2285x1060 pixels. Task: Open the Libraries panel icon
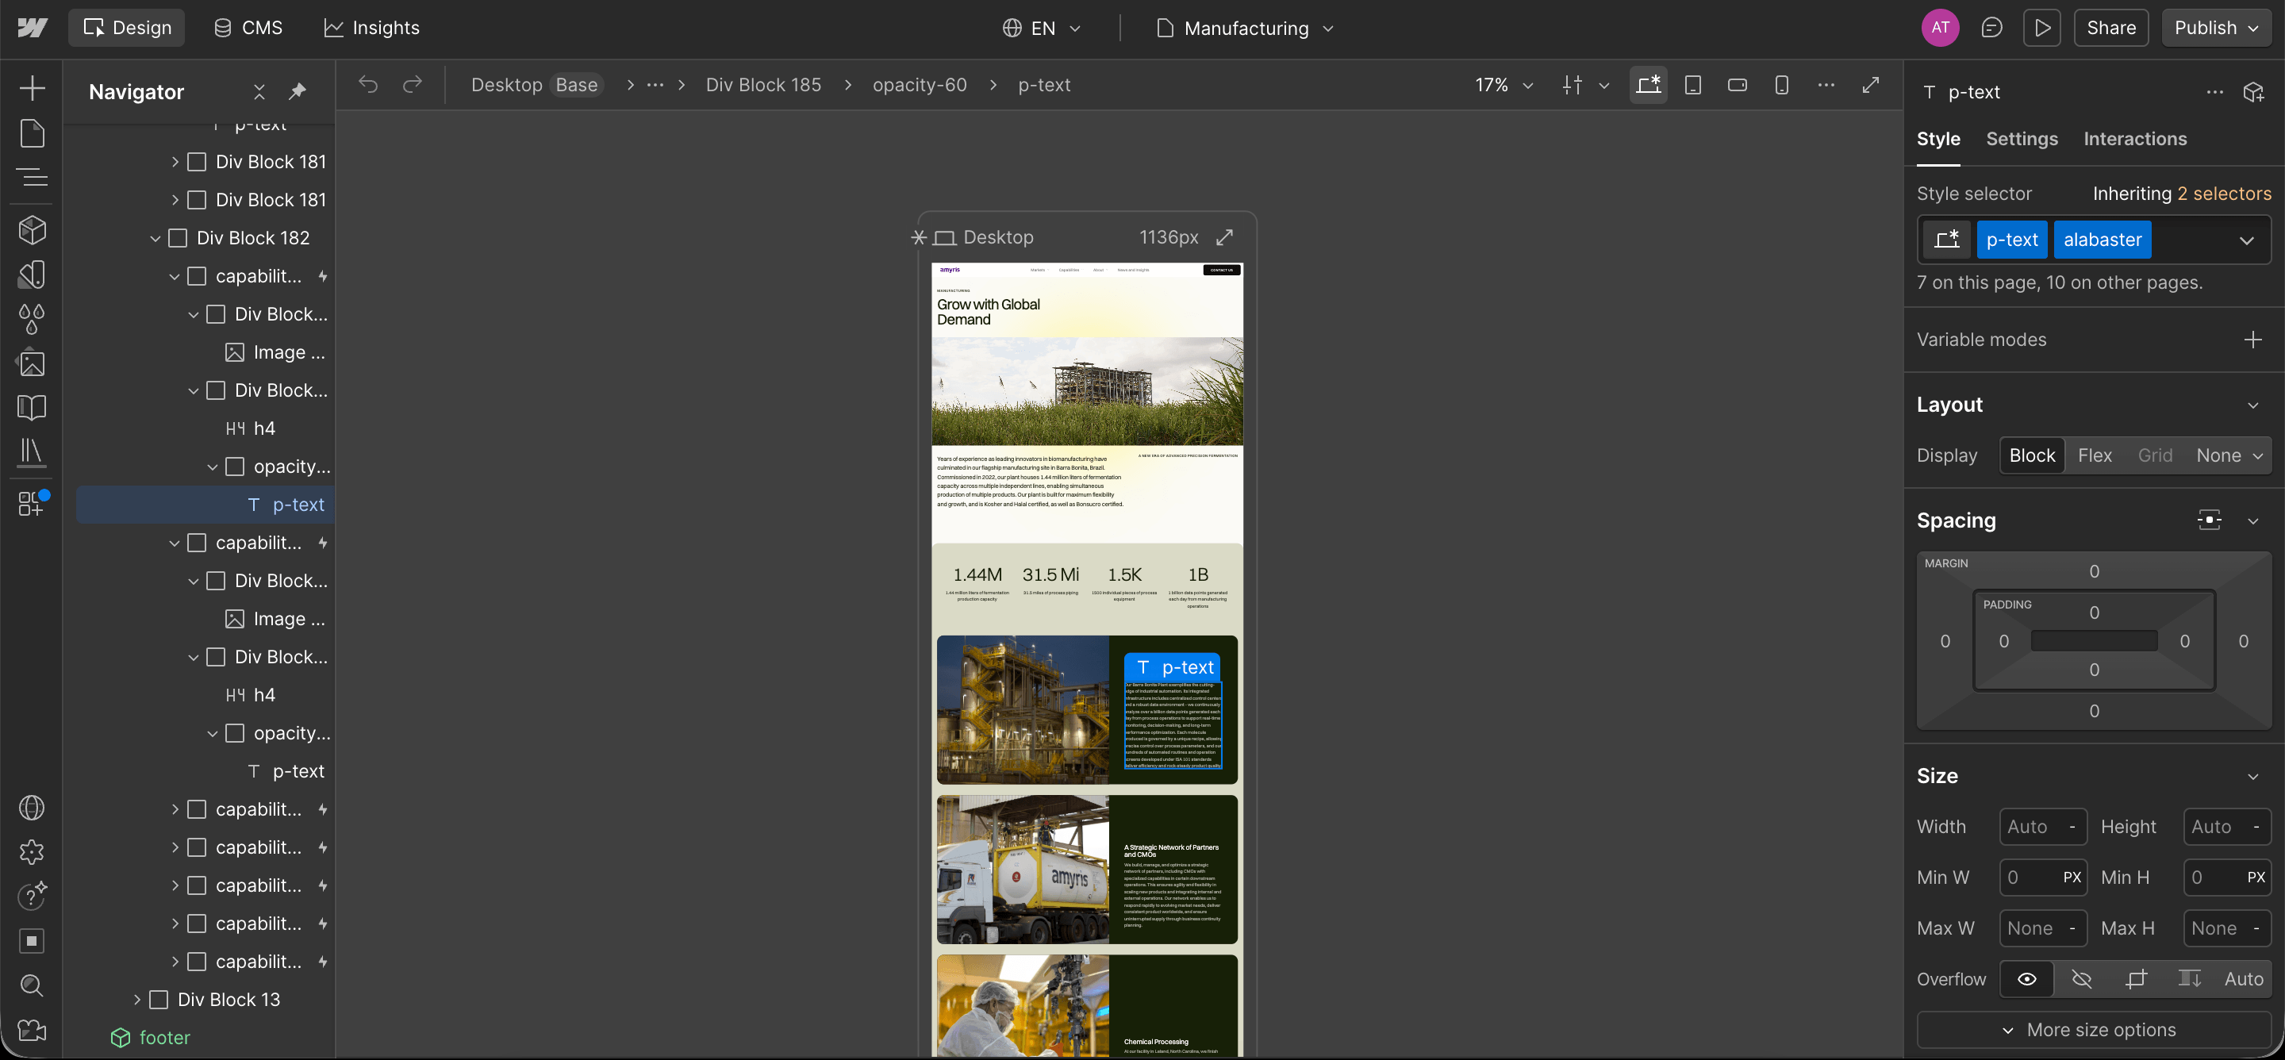32,451
